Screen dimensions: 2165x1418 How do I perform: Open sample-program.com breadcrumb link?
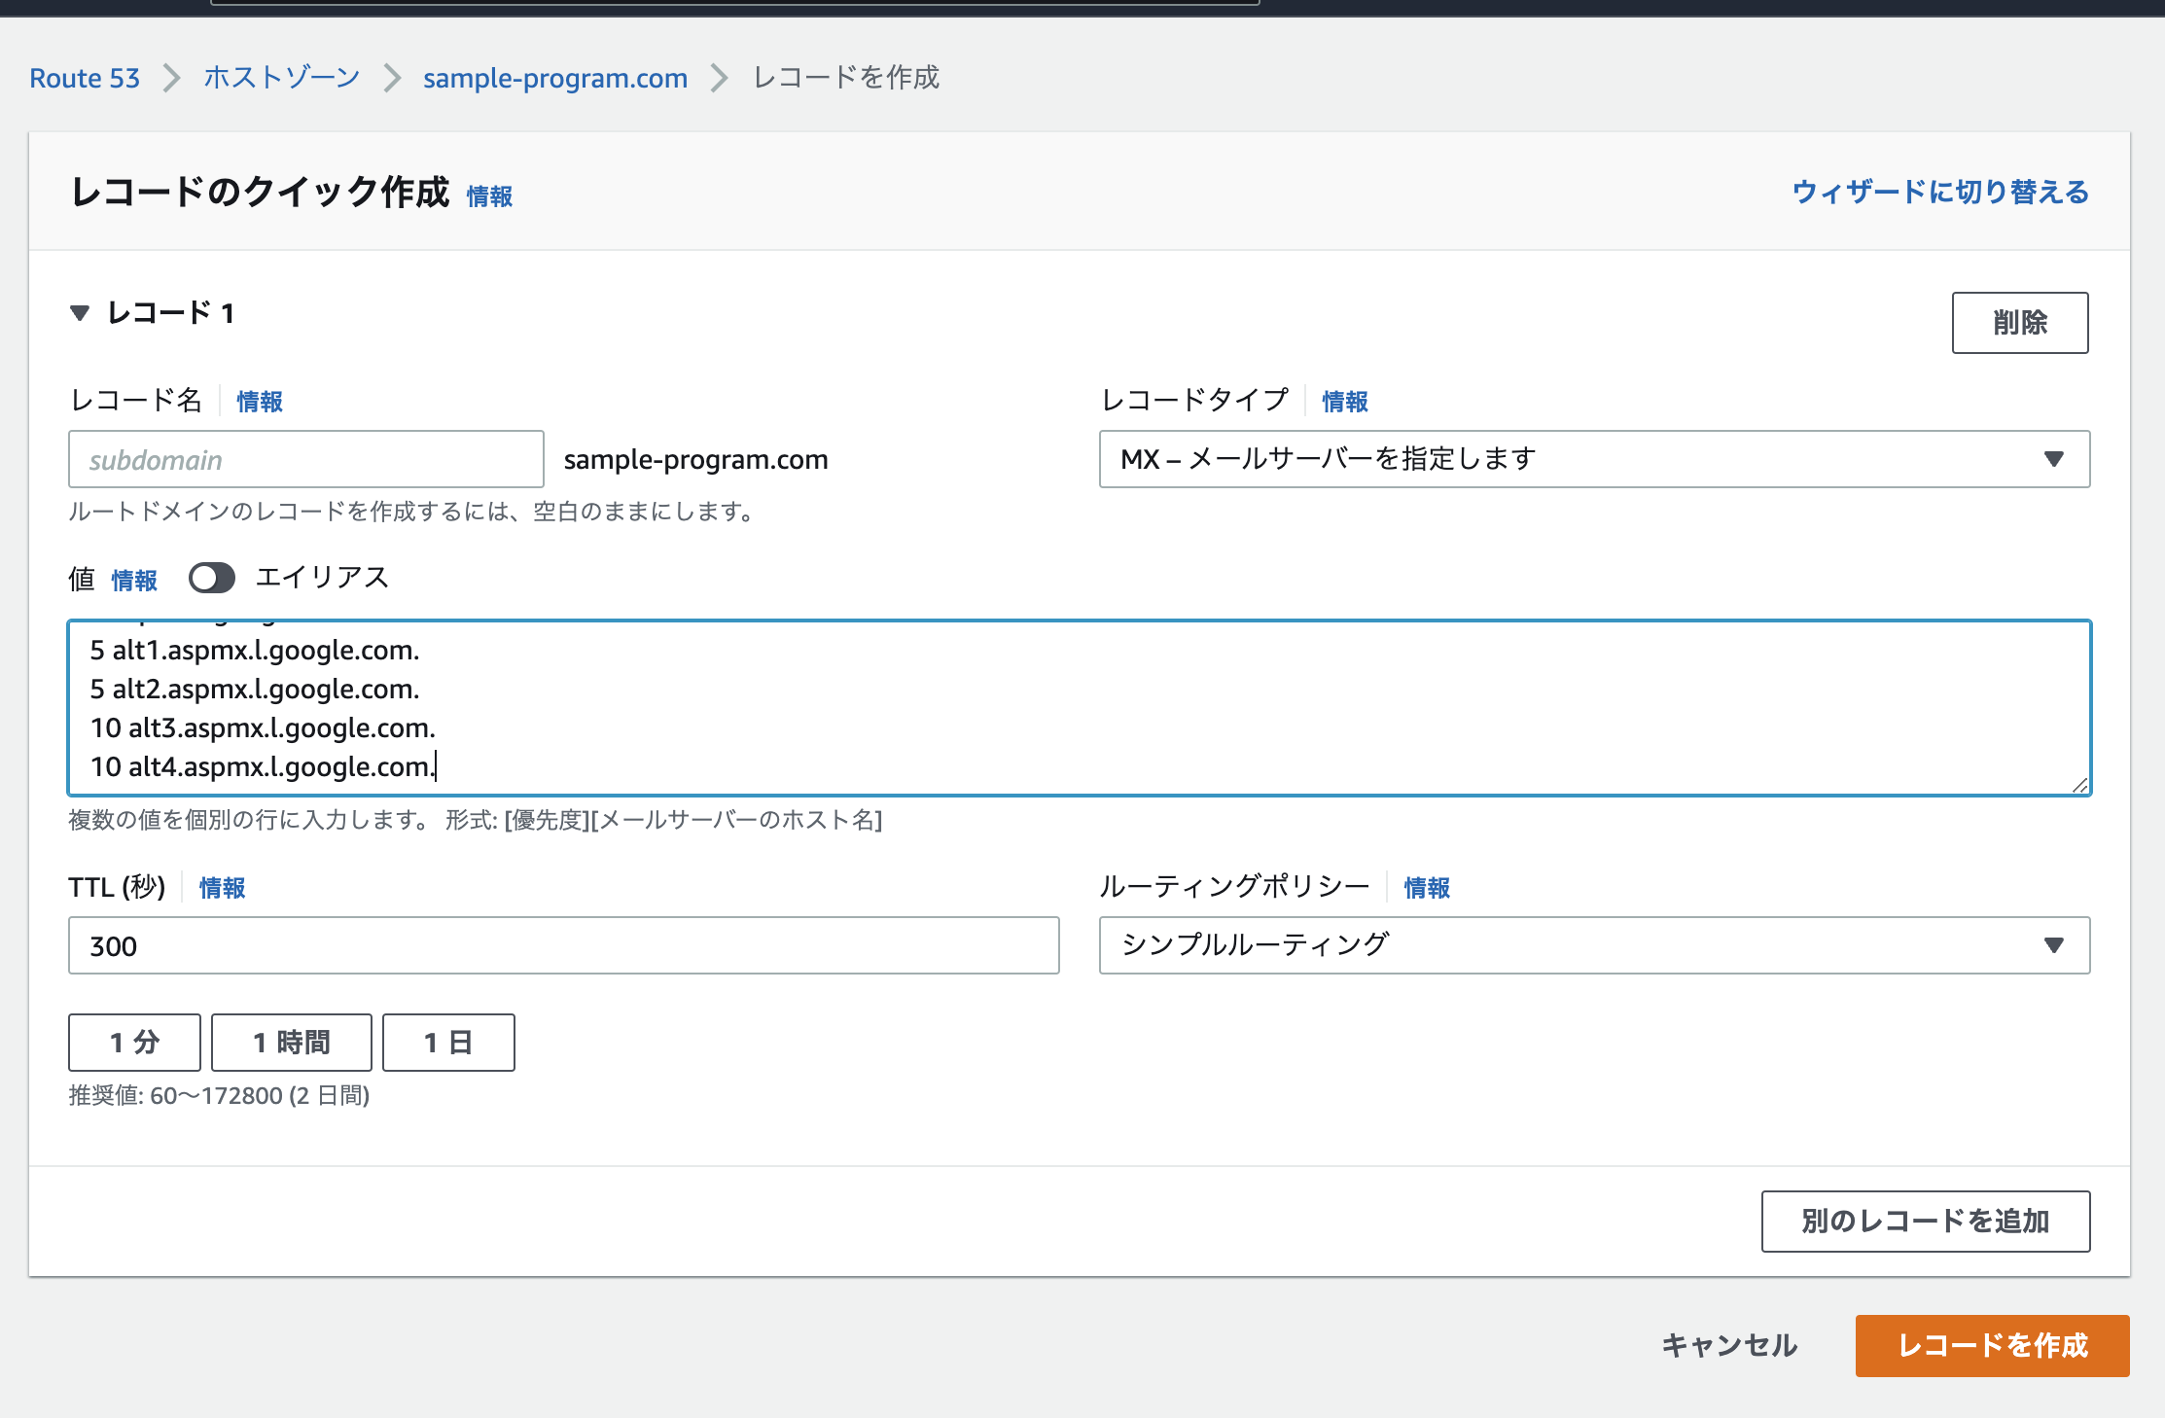click(554, 78)
